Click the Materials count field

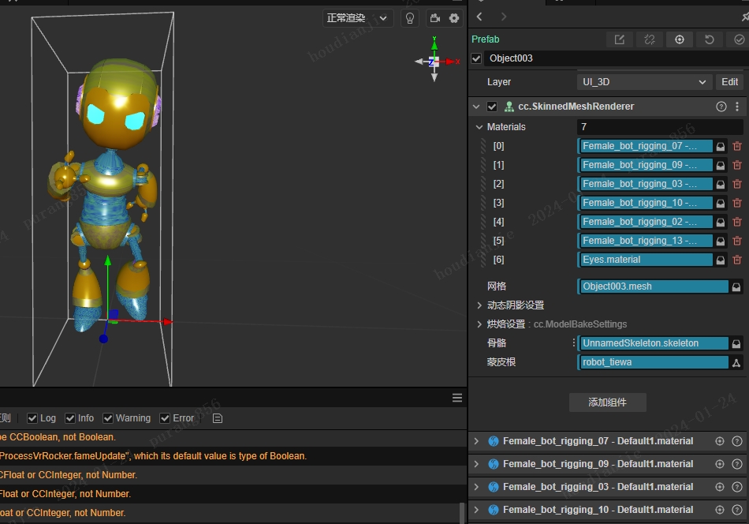click(x=659, y=127)
